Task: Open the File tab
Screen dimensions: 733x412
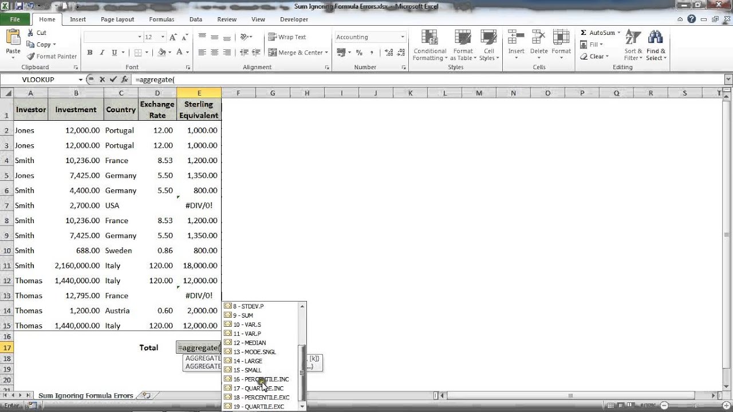Action: tap(15, 19)
